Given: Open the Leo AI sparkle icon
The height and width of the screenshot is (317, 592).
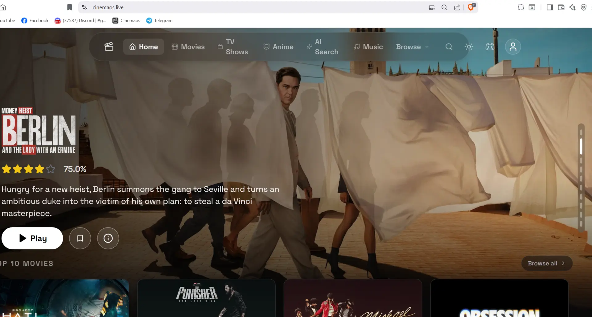Looking at the screenshot, I should pos(573,7).
